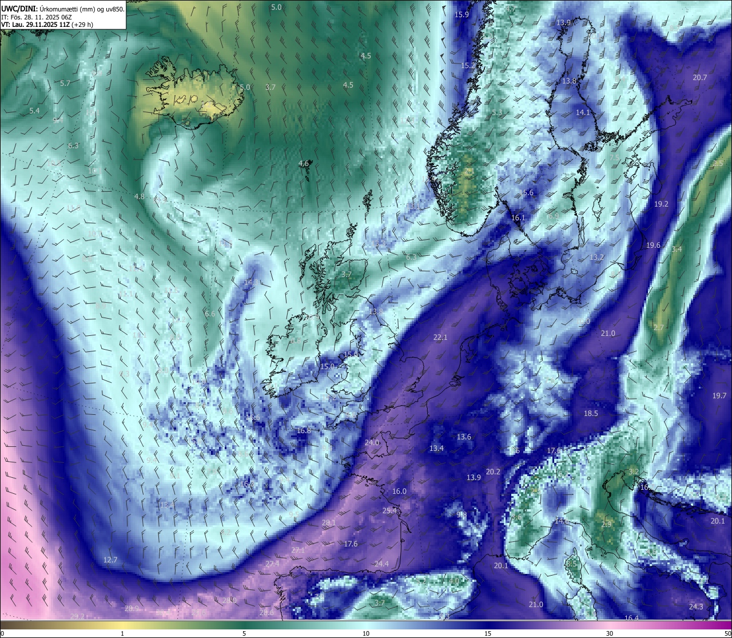Image resolution: width=732 pixels, height=638 pixels.
Task: Click the 3.4 value label
Action: [x=677, y=249]
